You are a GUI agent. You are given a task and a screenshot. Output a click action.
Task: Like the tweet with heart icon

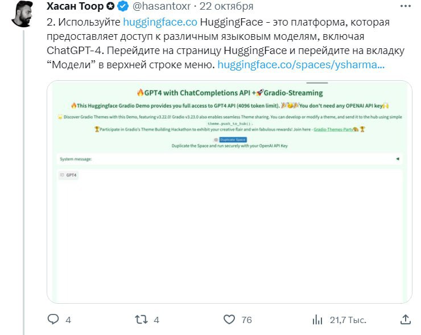pos(229,320)
